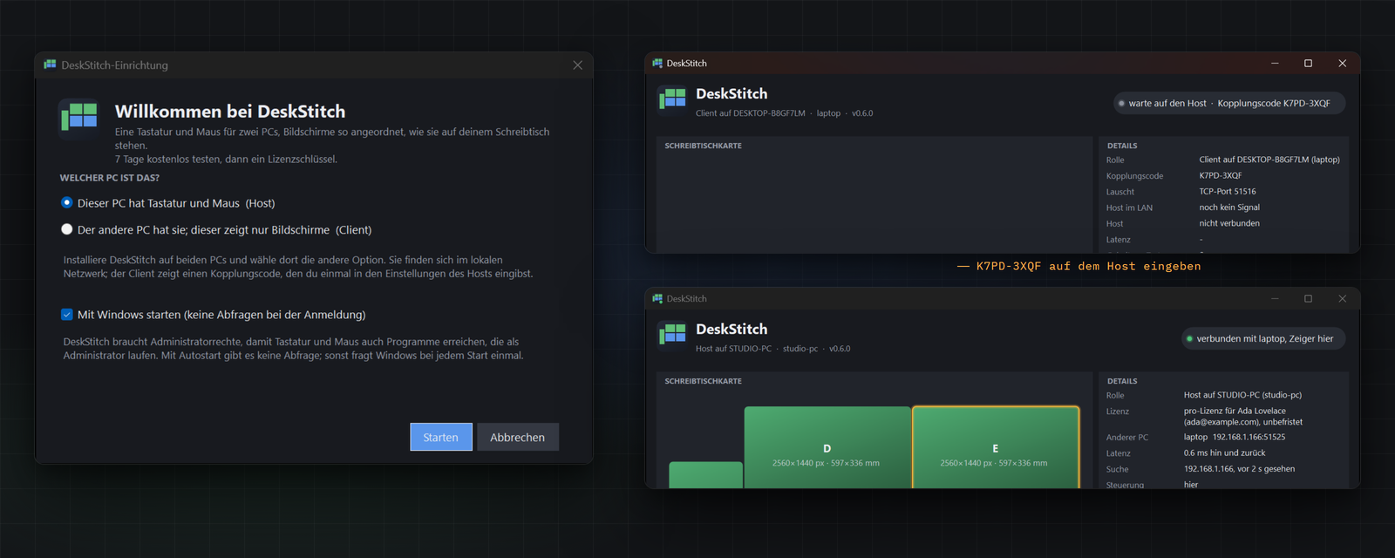1395x558 pixels.
Task: Click the grey status dot before 'warte auf den Host'
Action: tap(1121, 103)
